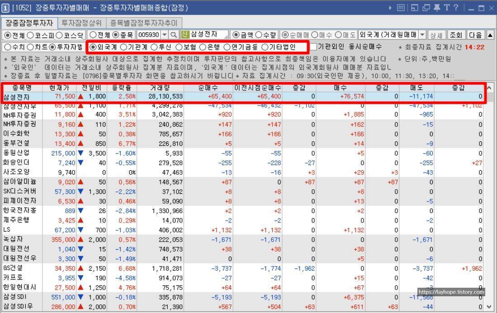Select the 동부건설 row
Image resolution: width=497 pixels, height=313 pixels.
[243, 144]
